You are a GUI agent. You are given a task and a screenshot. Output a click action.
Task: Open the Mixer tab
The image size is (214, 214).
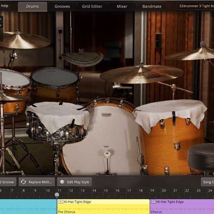(x=122, y=6)
